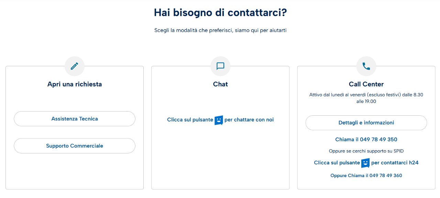Click the smiley chat icon in Call Center card
Screen dimensions: 440x198
point(365,163)
